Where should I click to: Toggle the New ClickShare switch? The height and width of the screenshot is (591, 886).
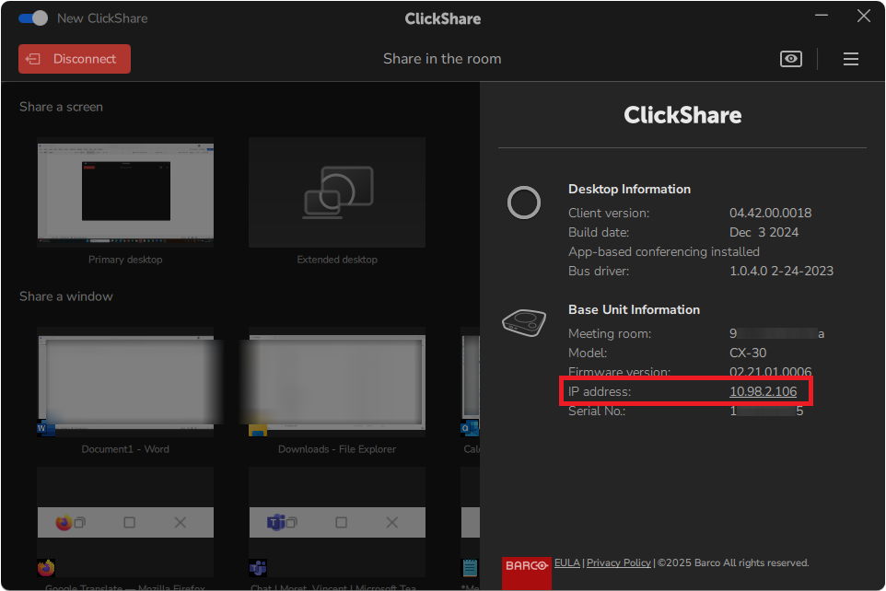(x=33, y=17)
